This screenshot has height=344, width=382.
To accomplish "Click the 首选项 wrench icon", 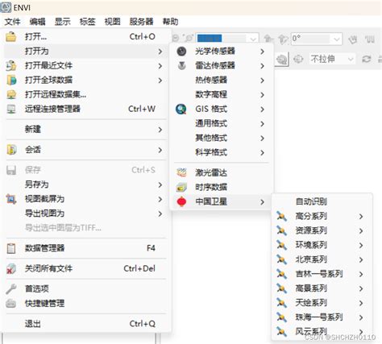I will (11, 288).
